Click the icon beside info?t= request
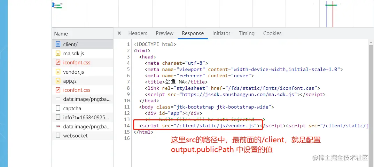Viewport: 374px width, 167px height. tap(58, 118)
